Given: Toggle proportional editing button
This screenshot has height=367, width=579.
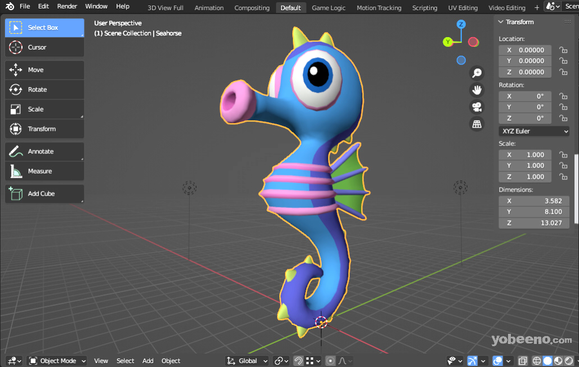Looking at the screenshot, I should 331,361.
